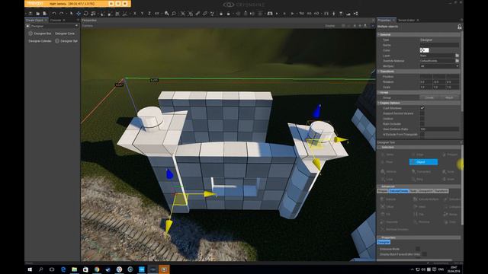Select the Separate tool in Designer

(390, 221)
